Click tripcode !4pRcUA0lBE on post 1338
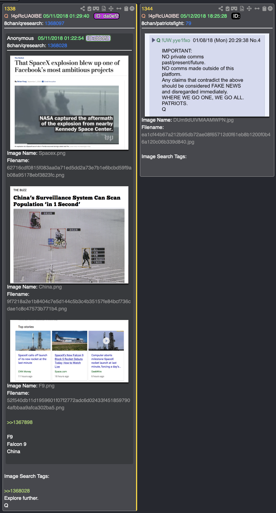This screenshot has width=276, height=513. click(26, 16)
